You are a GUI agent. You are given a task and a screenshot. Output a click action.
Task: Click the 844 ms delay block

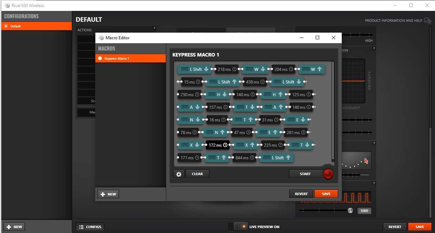point(244,158)
